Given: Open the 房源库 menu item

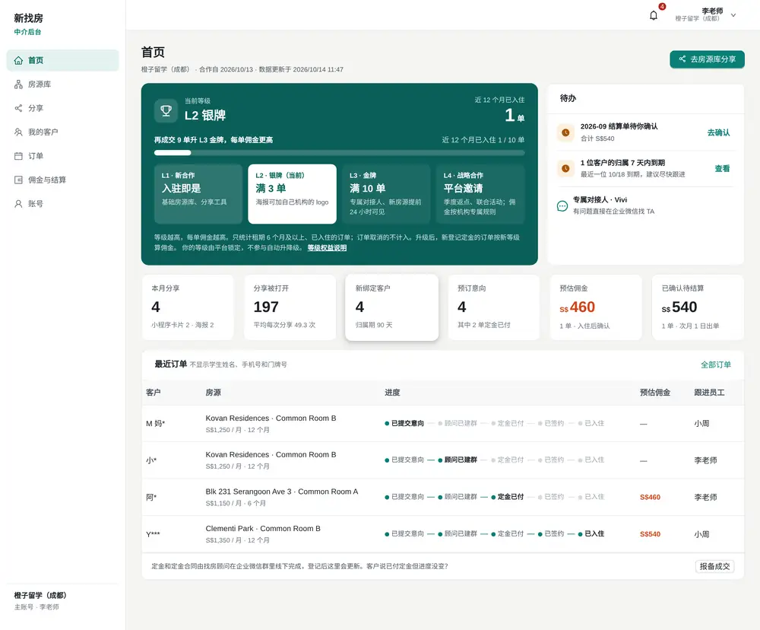Looking at the screenshot, I should coord(62,84).
